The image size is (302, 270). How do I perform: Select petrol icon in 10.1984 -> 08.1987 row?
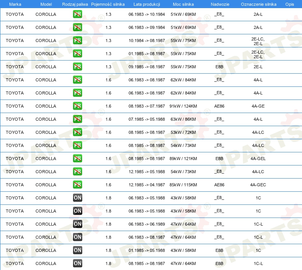77,40
